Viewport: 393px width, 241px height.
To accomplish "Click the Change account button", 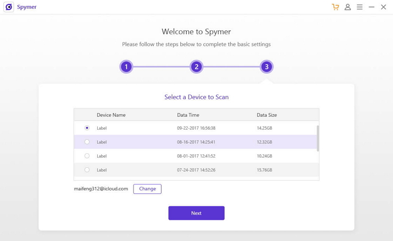I will [x=147, y=189].
